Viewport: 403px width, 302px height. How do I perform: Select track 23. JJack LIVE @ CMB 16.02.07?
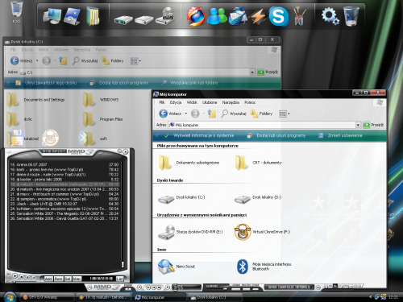(64, 204)
